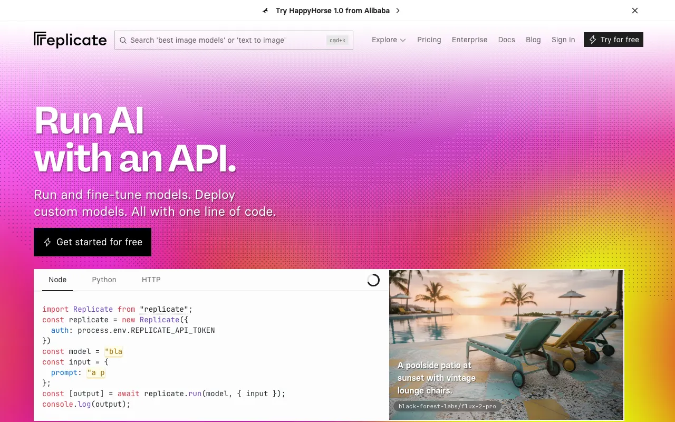The width and height of the screenshot is (675, 422).
Task: Click REPLICATE_API_TOKEN text in code
Action: (x=173, y=330)
